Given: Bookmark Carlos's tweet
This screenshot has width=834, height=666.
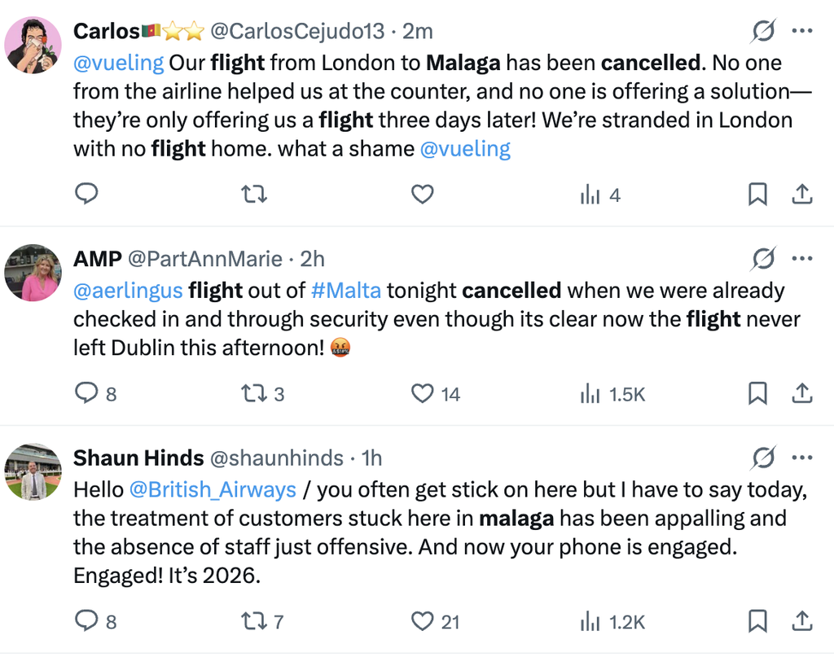Looking at the screenshot, I should (757, 194).
